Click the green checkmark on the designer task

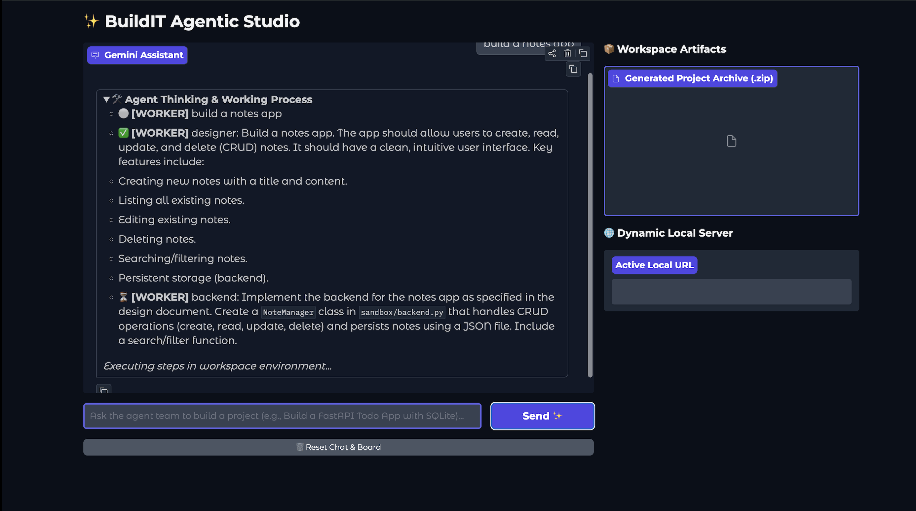tap(123, 133)
